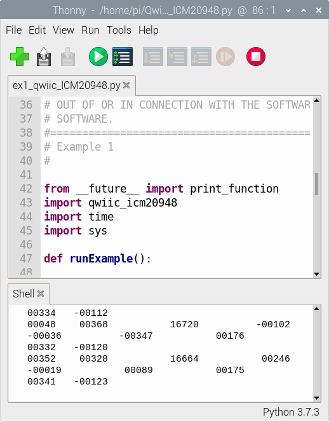
Task: Open the Tools menu
Action: coord(119,30)
